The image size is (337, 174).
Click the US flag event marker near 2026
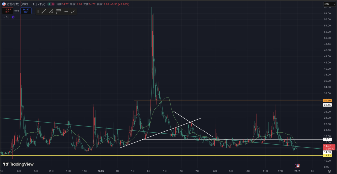tap(298, 166)
